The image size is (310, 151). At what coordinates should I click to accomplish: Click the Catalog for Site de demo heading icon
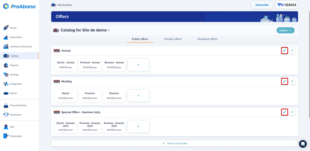coord(56,31)
